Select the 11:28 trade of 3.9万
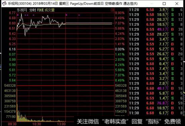 point(156,10)
